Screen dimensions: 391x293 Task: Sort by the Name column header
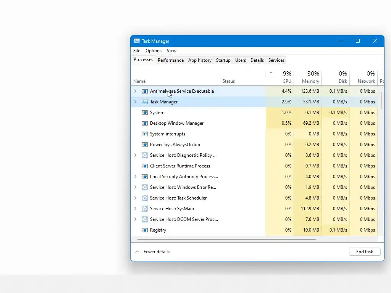pos(176,78)
